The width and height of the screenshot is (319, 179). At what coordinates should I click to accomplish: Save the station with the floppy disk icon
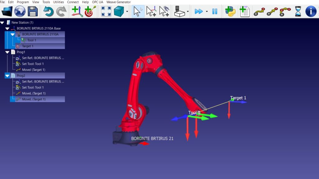click(x=33, y=11)
